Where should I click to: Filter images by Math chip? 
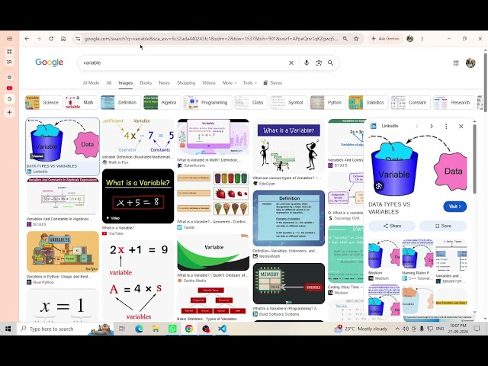click(81, 102)
